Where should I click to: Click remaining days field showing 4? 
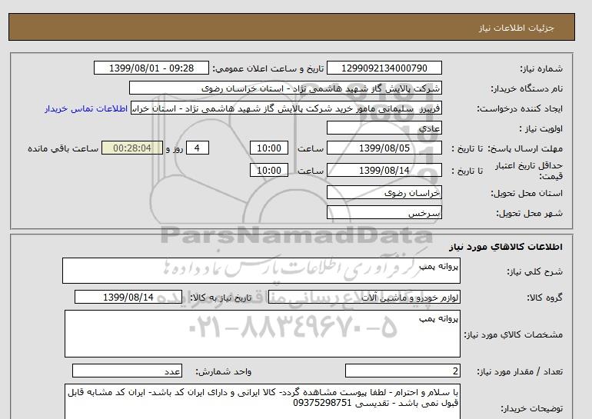pyautogui.click(x=197, y=148)
